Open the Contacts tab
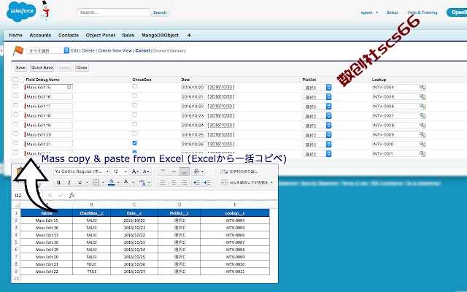Viewport: 467px width, 292px height. [x=69, y=35]
